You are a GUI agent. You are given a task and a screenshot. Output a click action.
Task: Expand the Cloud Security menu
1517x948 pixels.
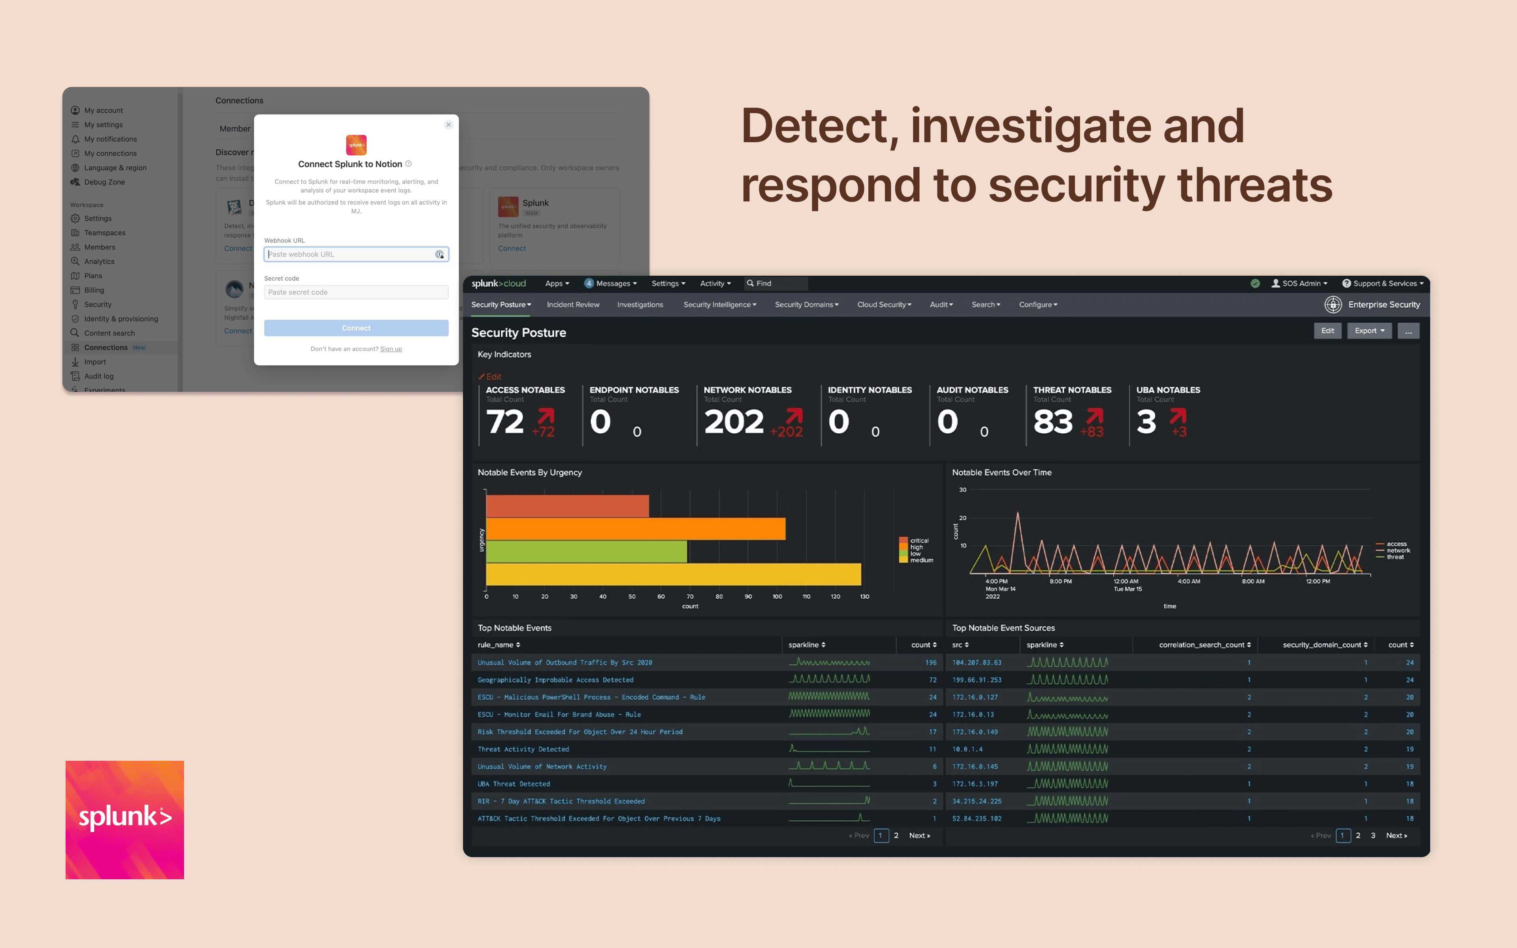click(885, 305)
